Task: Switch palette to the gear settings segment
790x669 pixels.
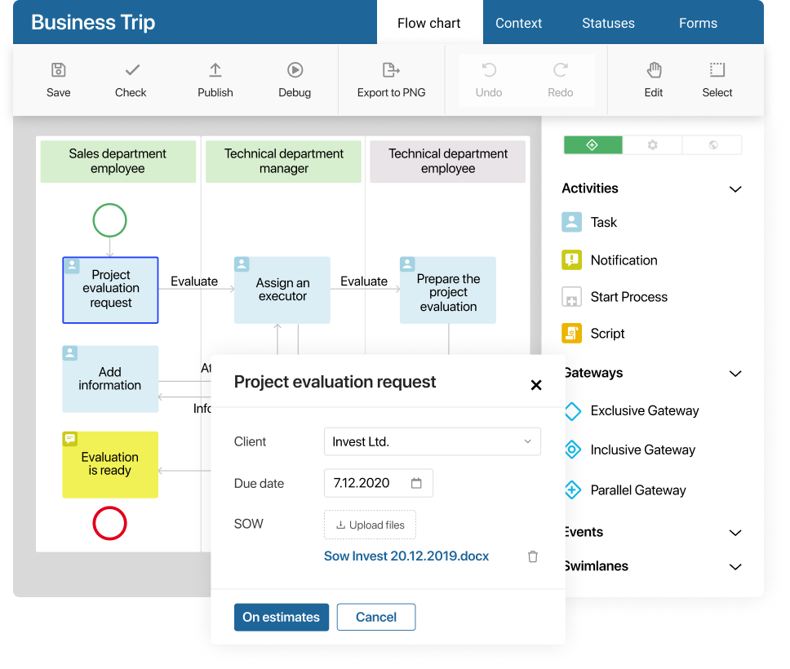Action: coord(652,145)
